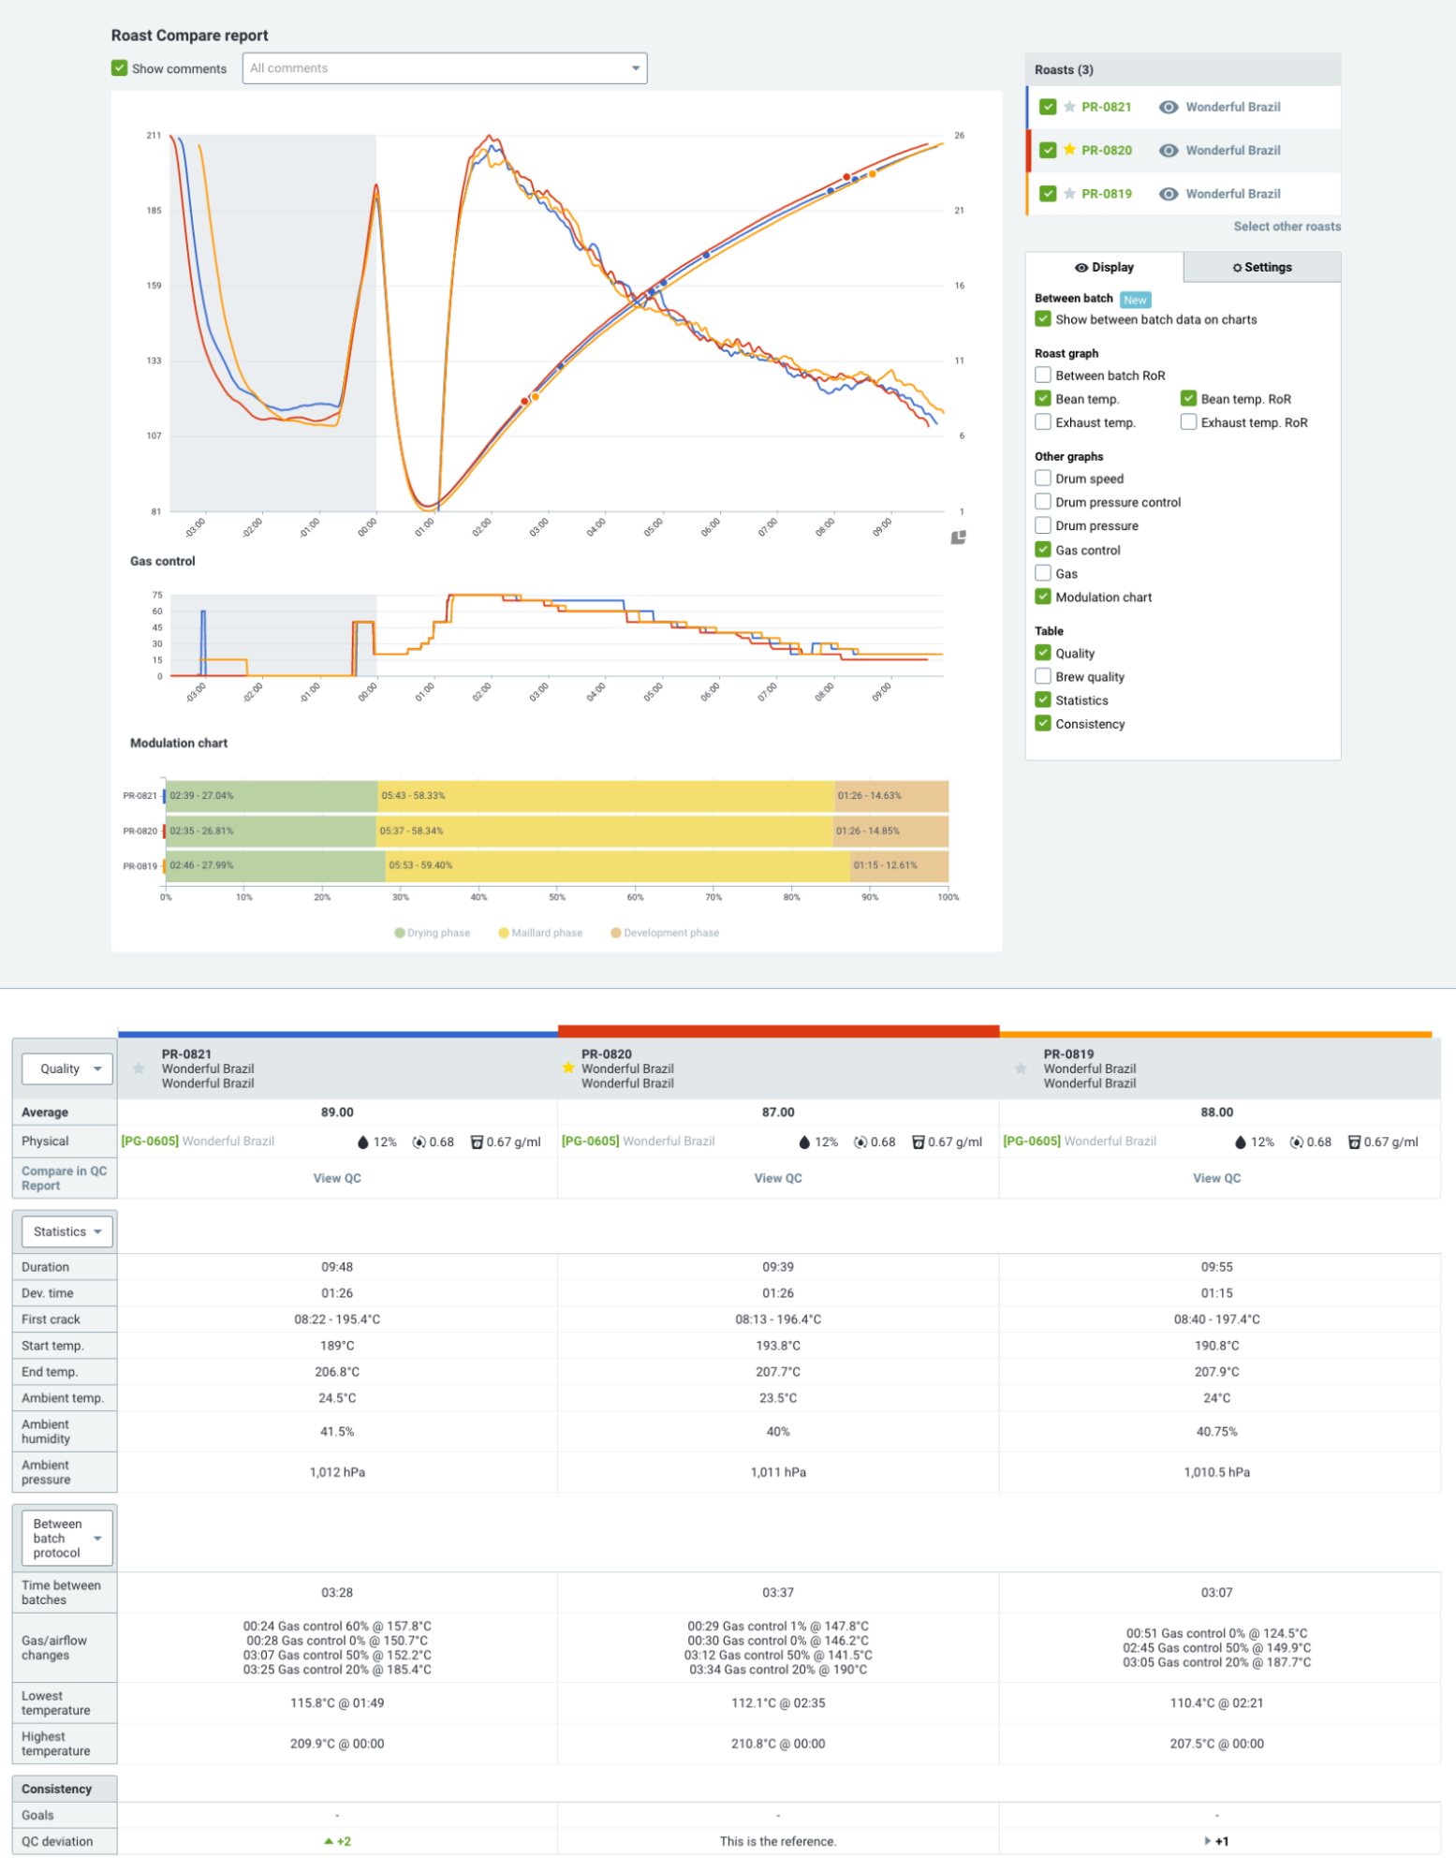The height and width of the screenshot is (1872, 1456).
Task: Uncheck Quality table checkbox
Action: pos(1042,653)
